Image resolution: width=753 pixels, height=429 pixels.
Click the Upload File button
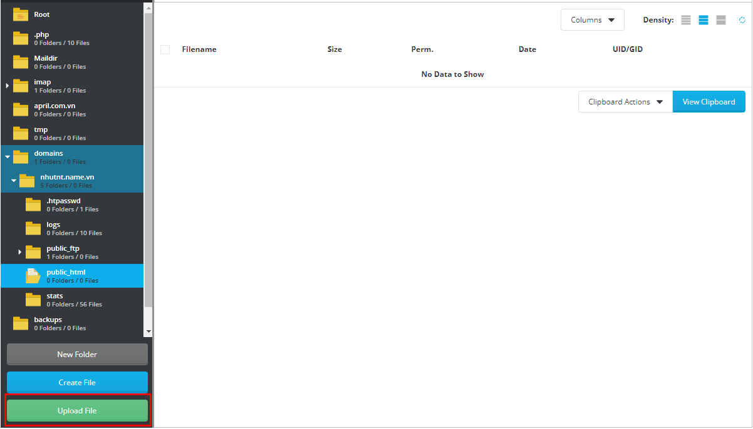pos(77,411)
